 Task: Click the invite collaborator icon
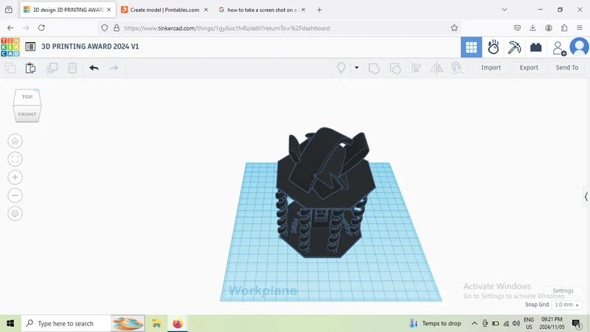(x=559, y=48)
